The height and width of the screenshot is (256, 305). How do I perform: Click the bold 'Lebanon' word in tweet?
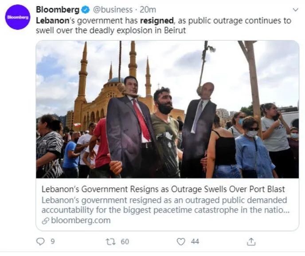pos(52,21)
